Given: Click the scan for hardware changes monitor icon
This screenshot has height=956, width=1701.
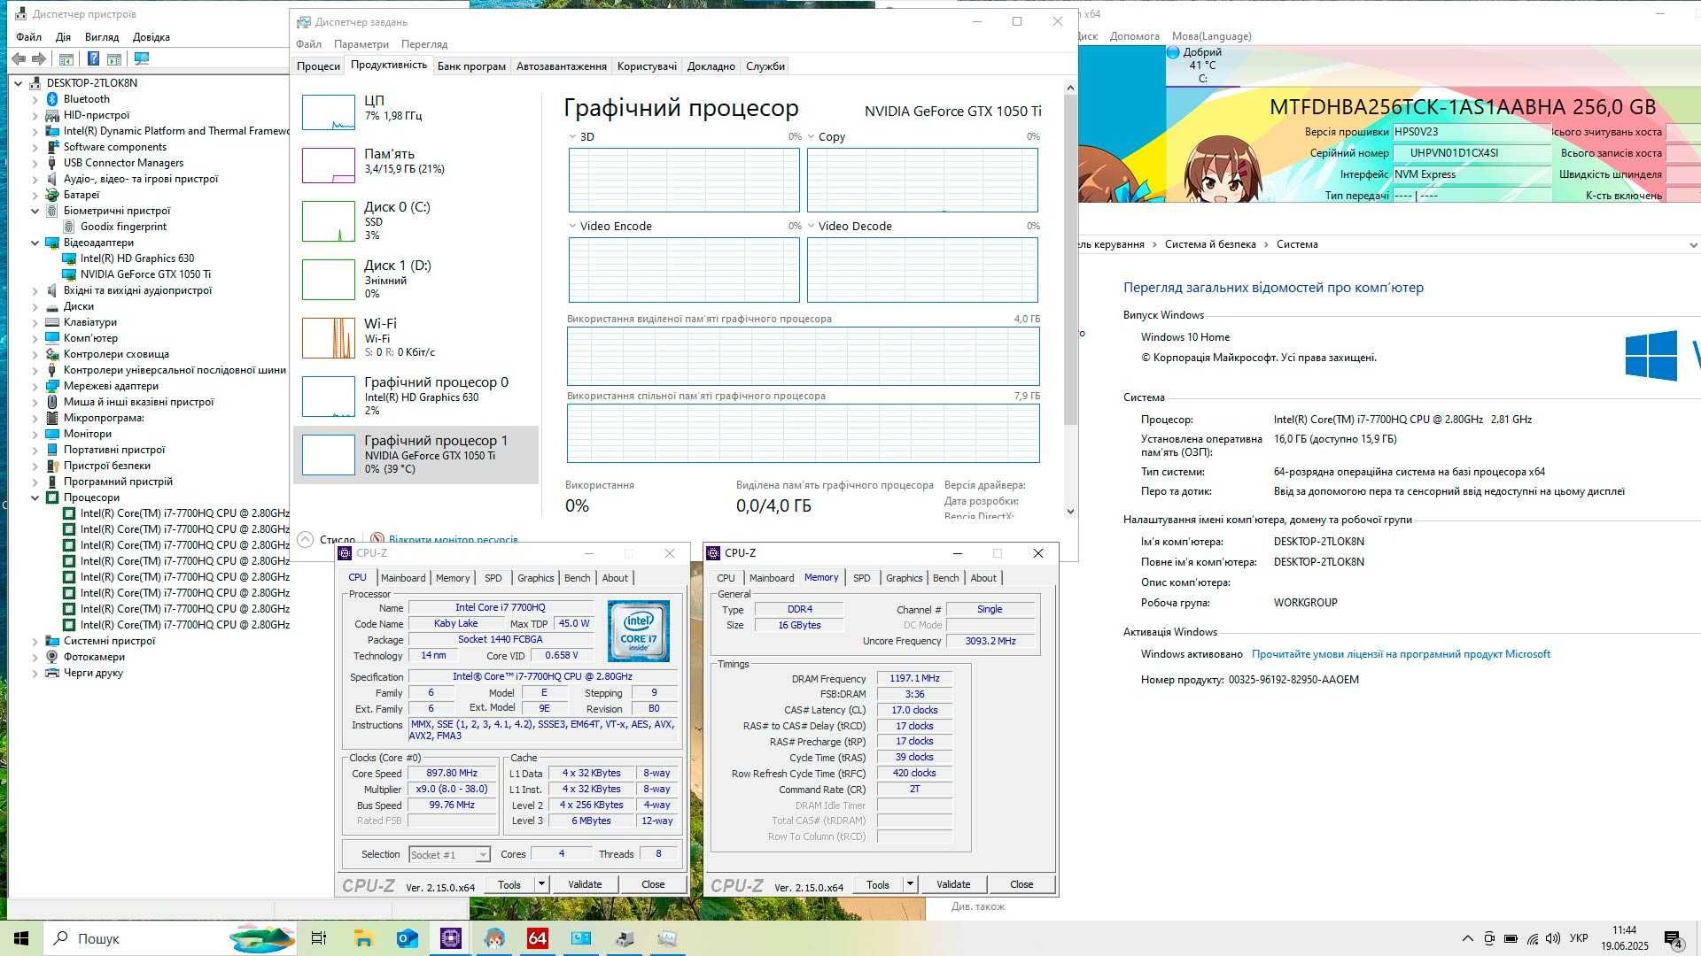Looking at the screenshot, I should click(142, 58).
